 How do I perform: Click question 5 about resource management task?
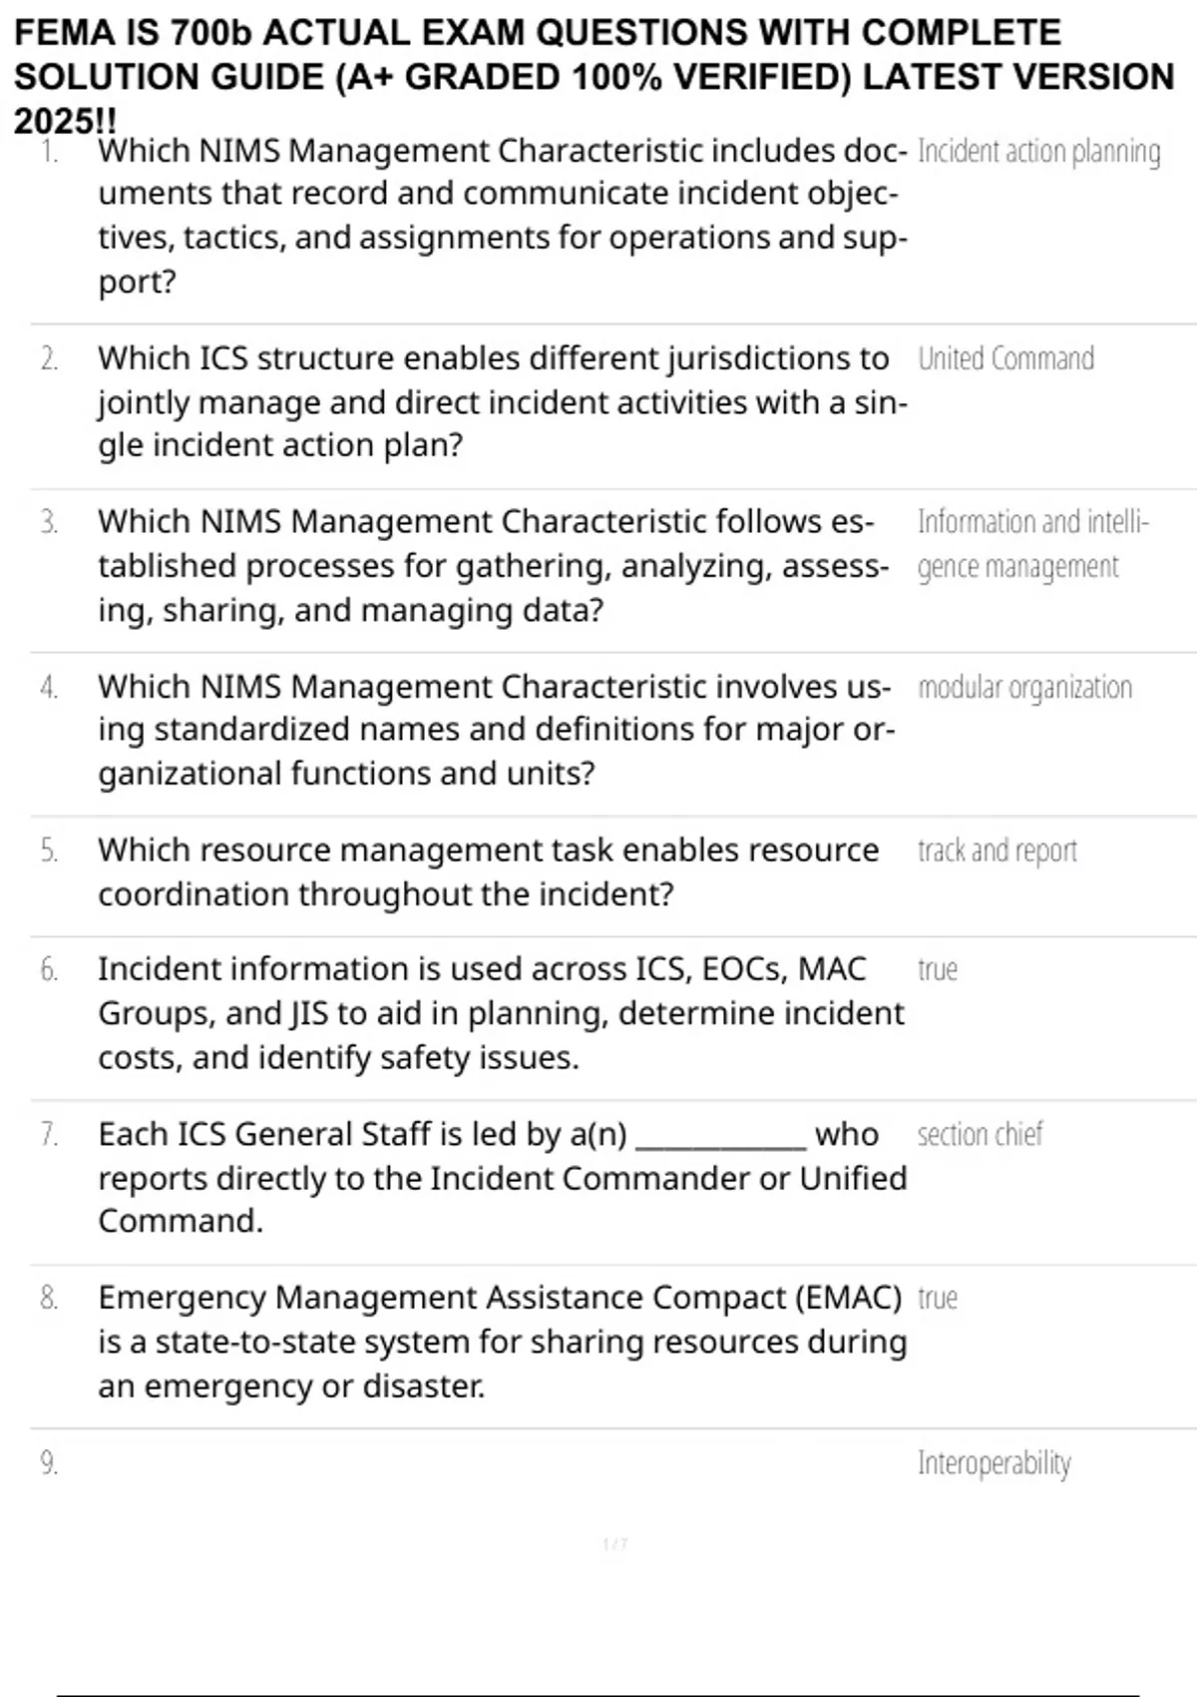tap(488, 871)
